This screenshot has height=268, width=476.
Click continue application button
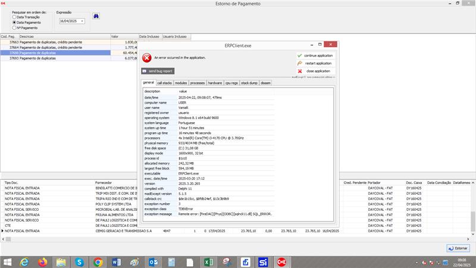click(315, 55)
